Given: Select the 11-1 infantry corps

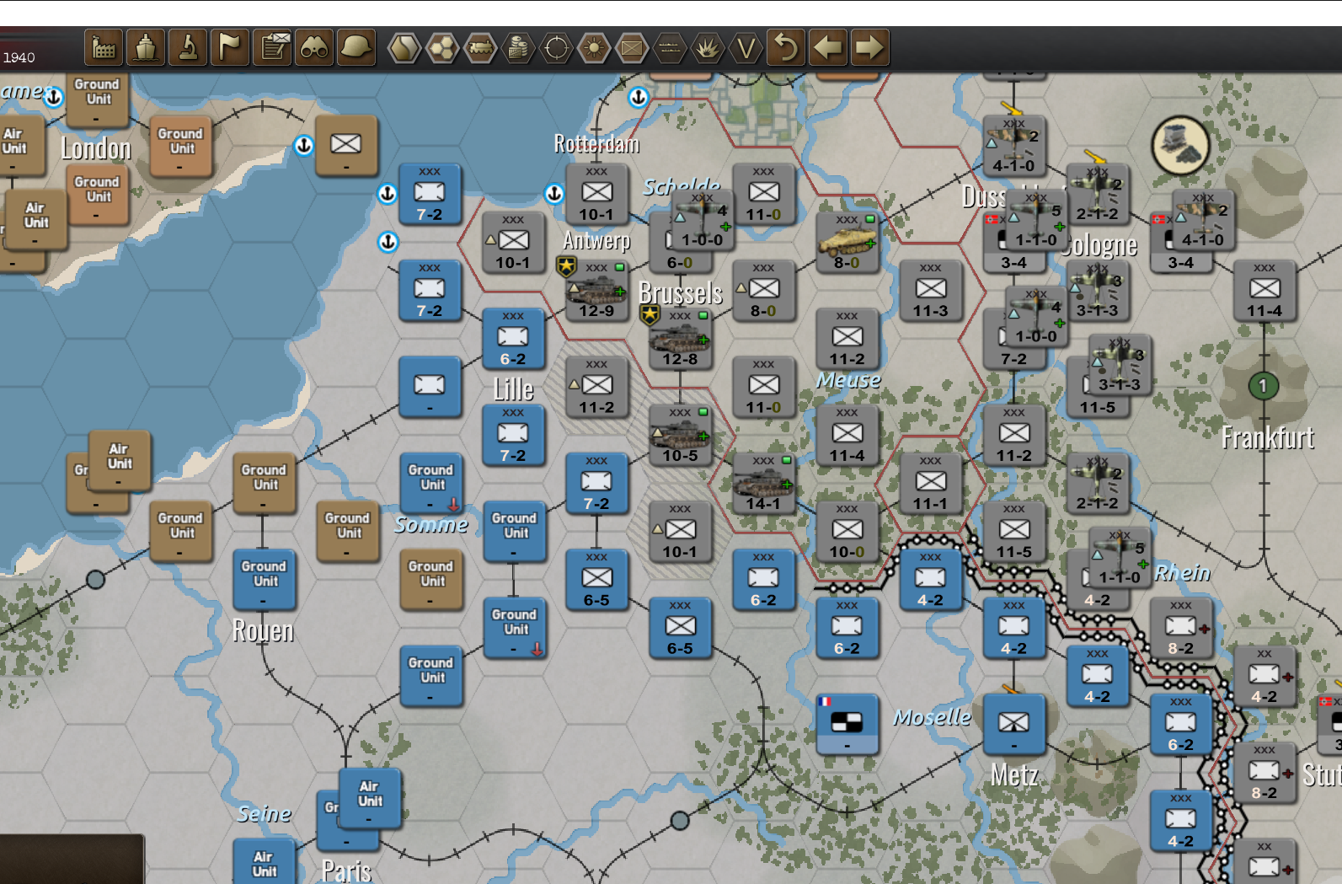Looking at the screenshot, I should (x=930, y=485).
